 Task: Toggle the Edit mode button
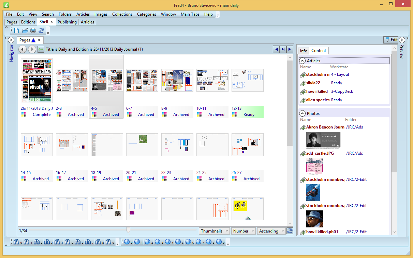[x=390, y=40]
